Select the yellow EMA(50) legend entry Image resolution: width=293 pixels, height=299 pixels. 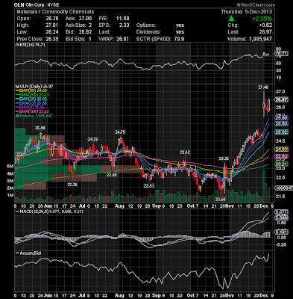click(31, 90)
